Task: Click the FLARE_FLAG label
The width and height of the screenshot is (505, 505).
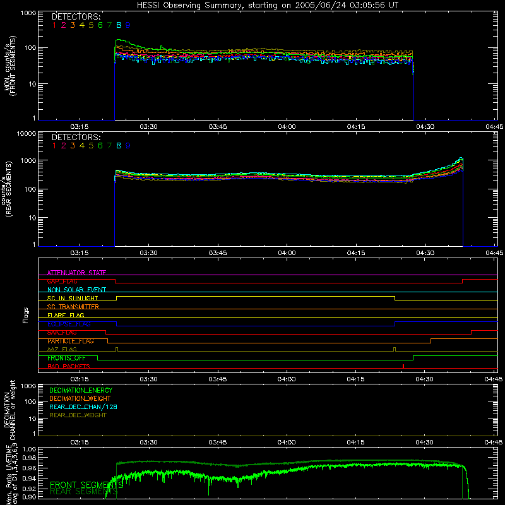Action: pos(66,315)
